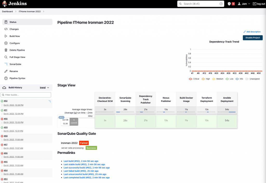Open the search help question-mark icon
Screen dimensions: 266x183
pyautogui.click(x=221, y=4)
